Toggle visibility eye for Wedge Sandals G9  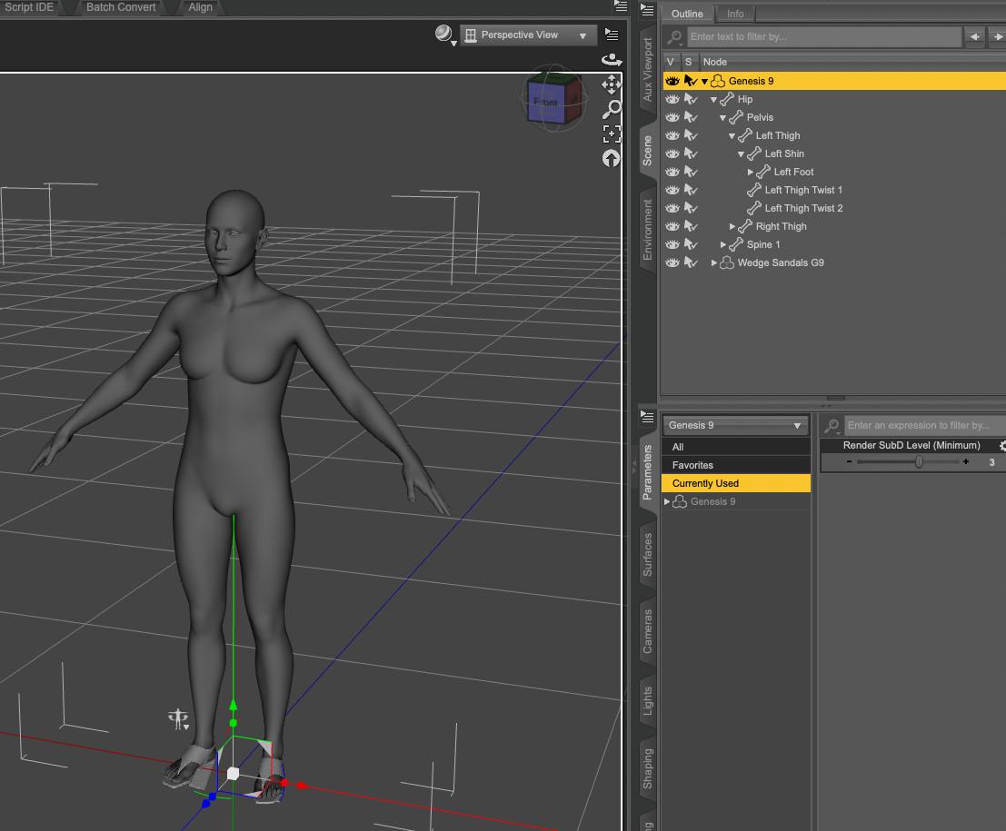click(x=672, y=262)
